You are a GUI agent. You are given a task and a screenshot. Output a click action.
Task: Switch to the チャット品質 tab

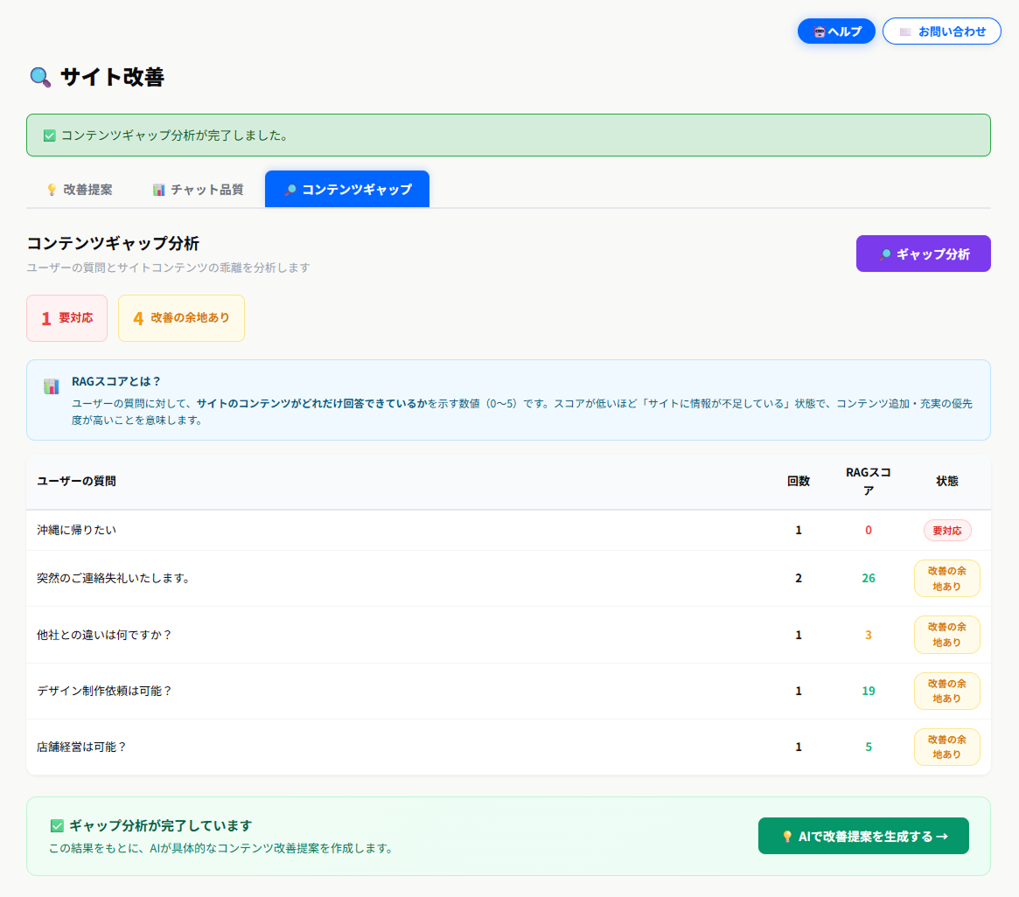coord(197,189)
